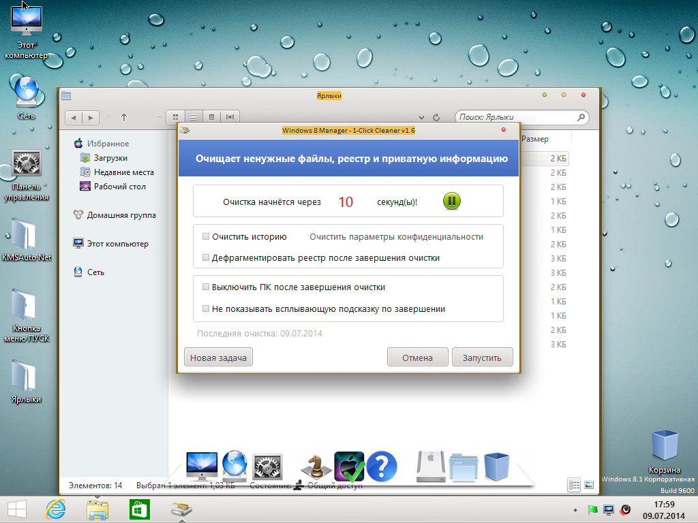Open the 'KMSAuto Net' desktop folder

(27, 240)
